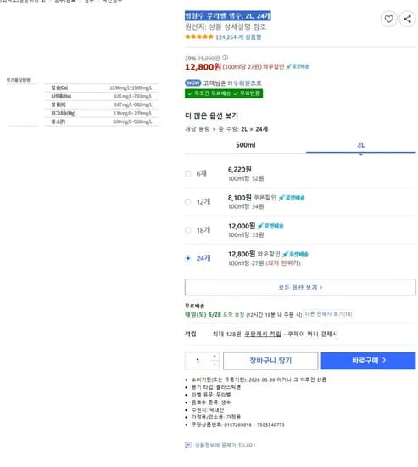Click the rocket delivery icon in the 18개 row
The image size is (418, 467).
pyautogui.click(x=270, y=226)
